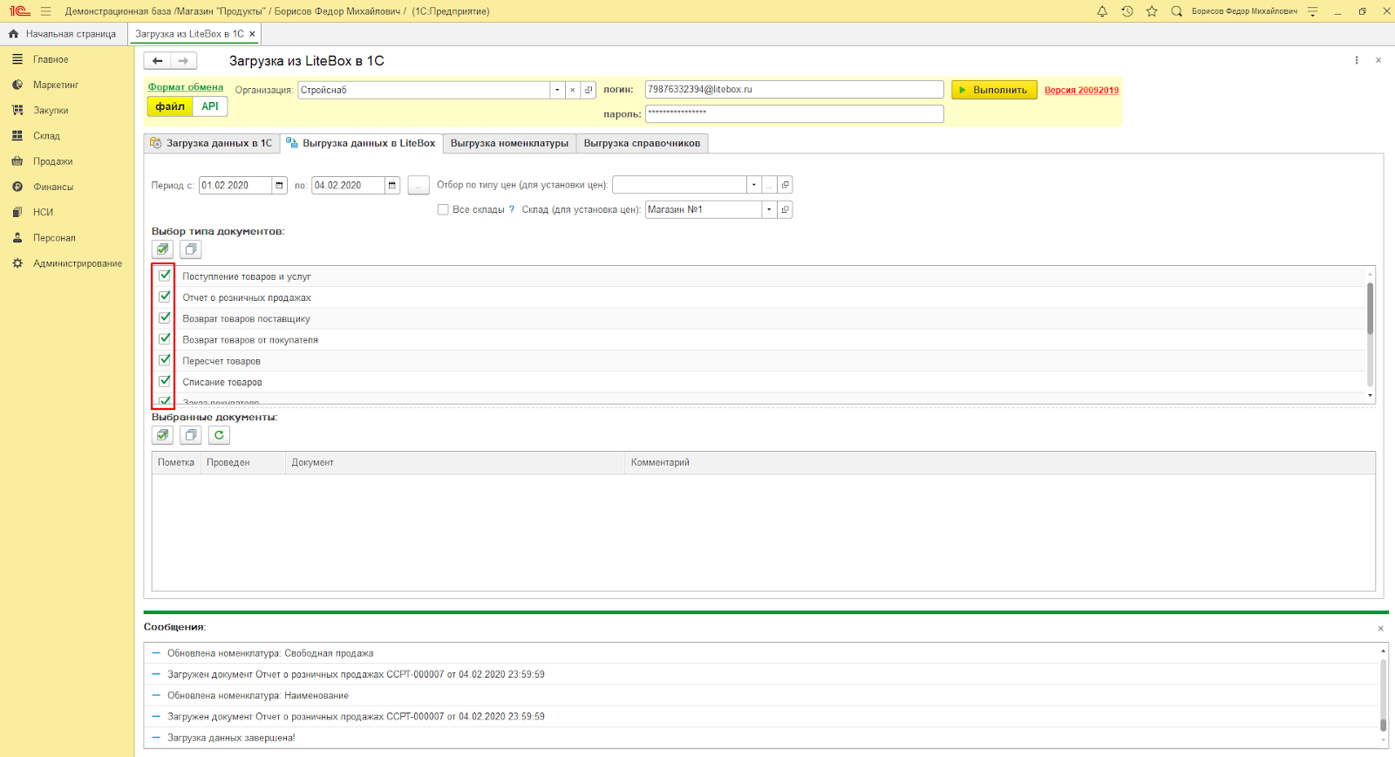Open notifications bell icon
This screenshot has width=1395, height=757.
point(1102,11)
